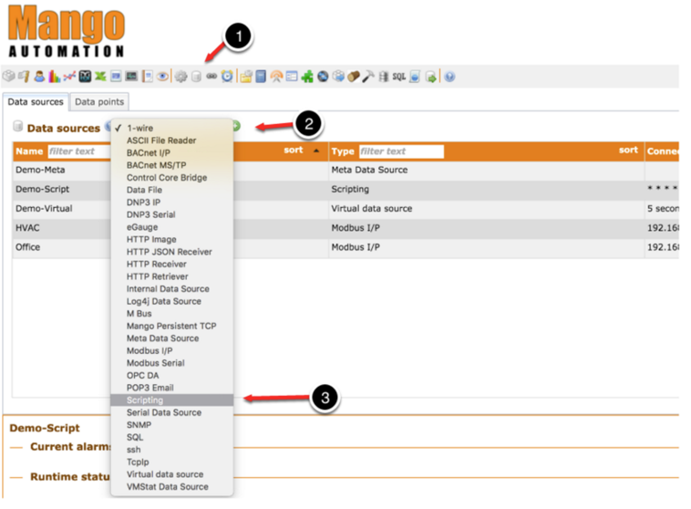Viewport: 691px width, 509px height.
Task: Click the Name filter text field
Action: [x=79, y=151]
